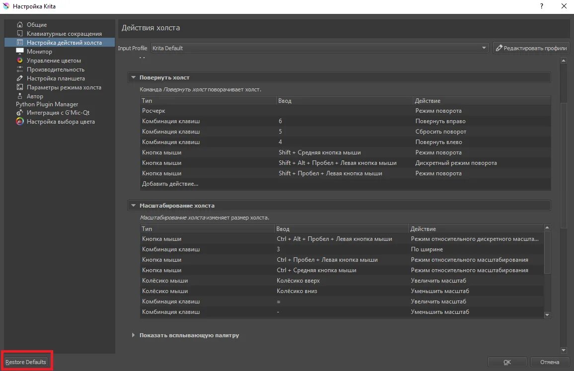Screen dimensions: 574x371
Task: Click the Параметры режима холста icon
Action: coord(20,87)
